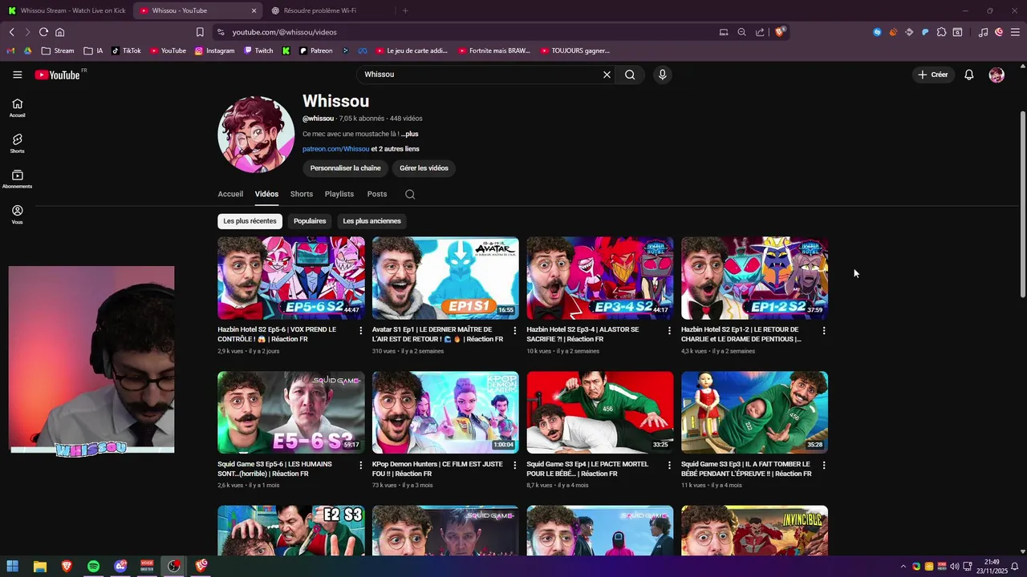Viewport: 1027px width, 577px height.
Task: Open the Windows Start menu
Action: tap(13, 567)
